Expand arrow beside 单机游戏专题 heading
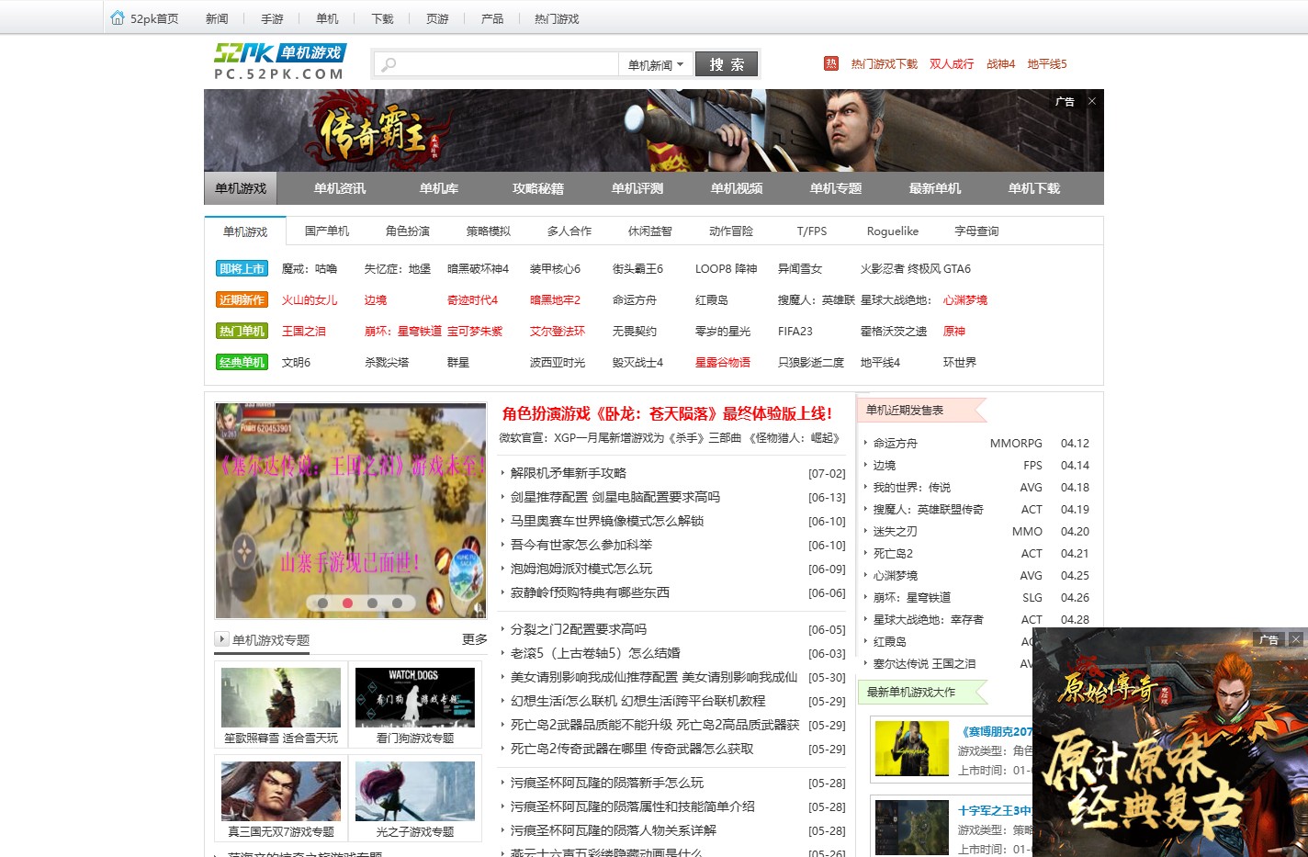The image size is (1308, 857). click(221, 638)
